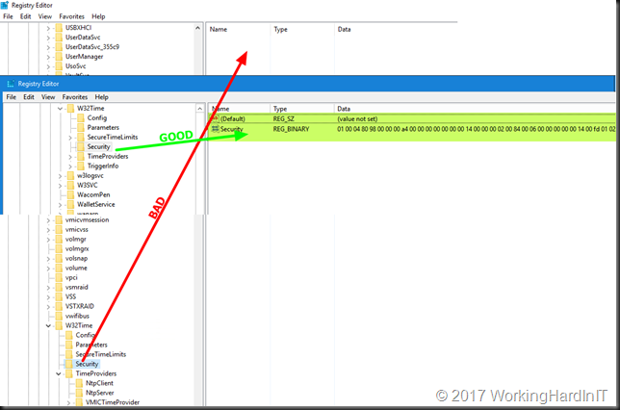Click the (Default) string value icon
This screenshot has width=620, height=410.
click(x=215, y=118)
